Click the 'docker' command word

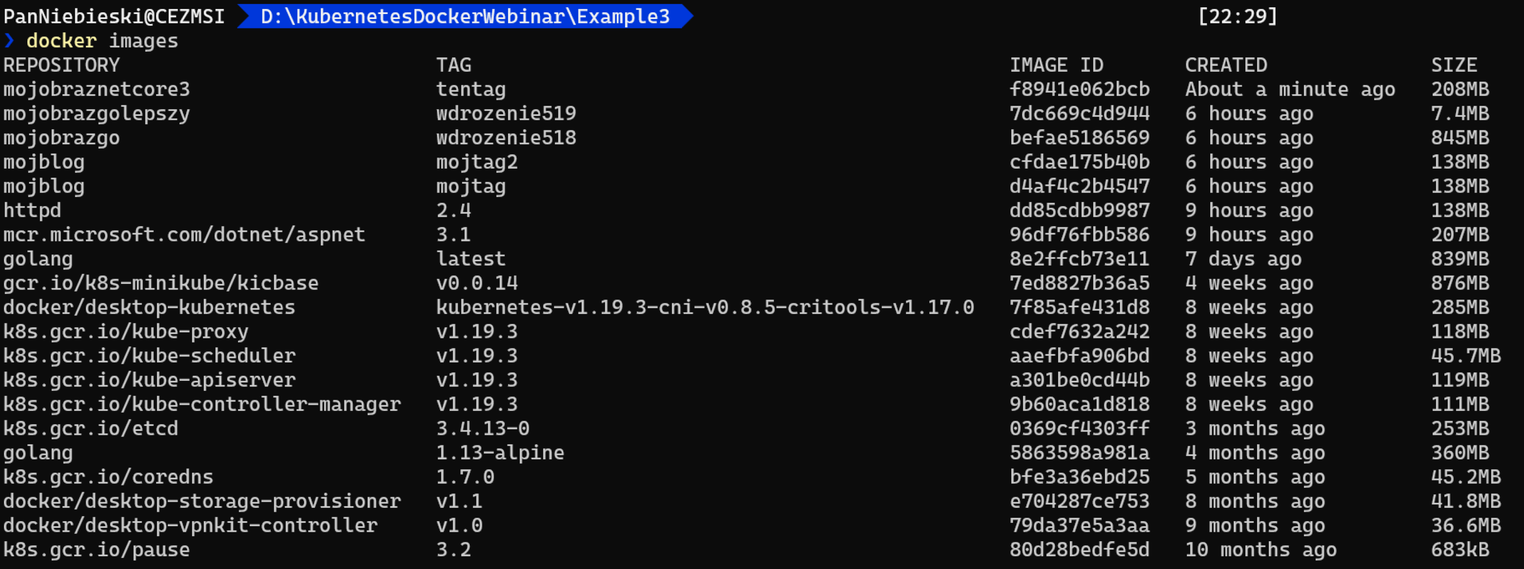pos(61,40)
